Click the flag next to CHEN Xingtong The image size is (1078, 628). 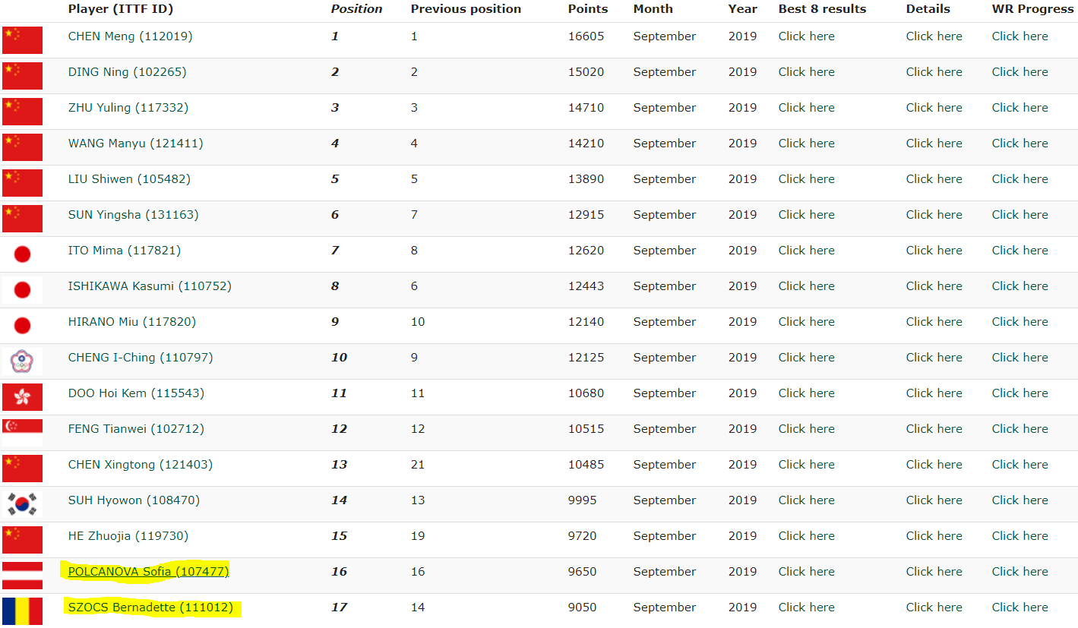[x=22, y=469]
